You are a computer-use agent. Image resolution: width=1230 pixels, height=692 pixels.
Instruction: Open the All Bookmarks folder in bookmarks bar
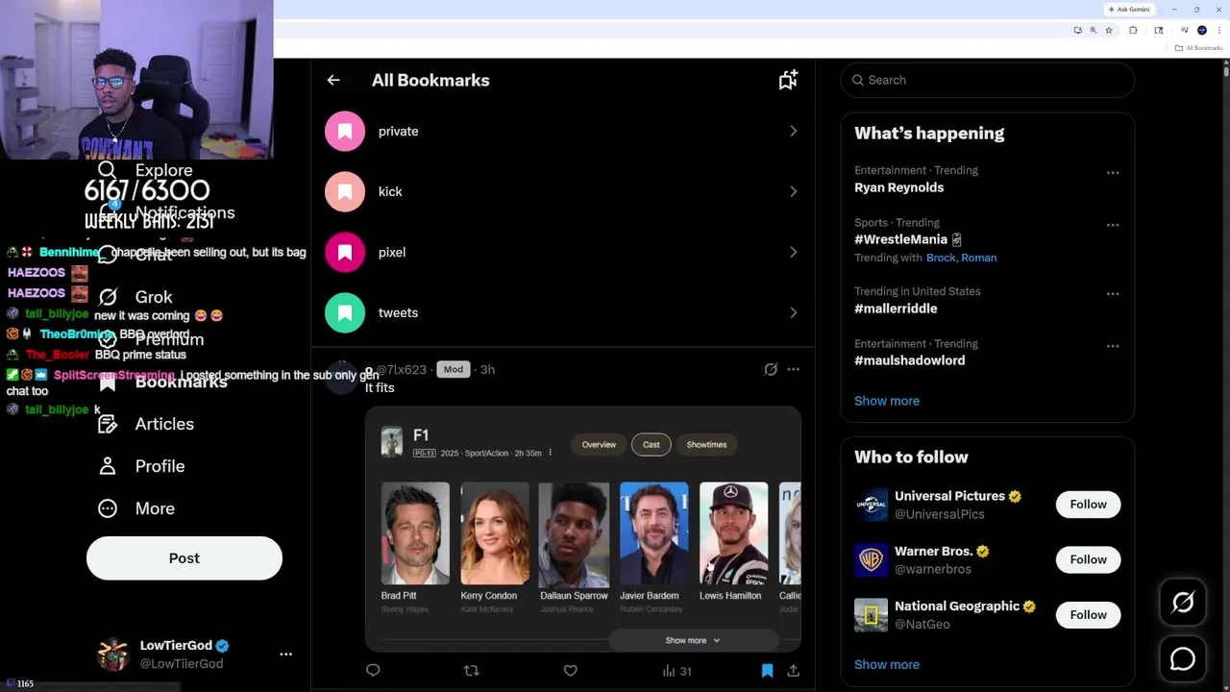pos(1198,48)
